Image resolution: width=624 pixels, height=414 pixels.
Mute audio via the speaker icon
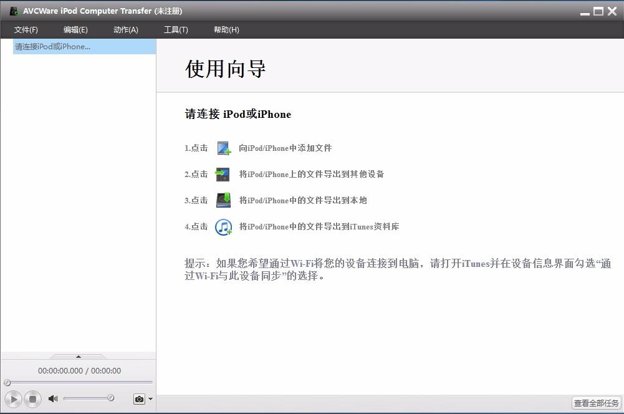tap(53, 398)
